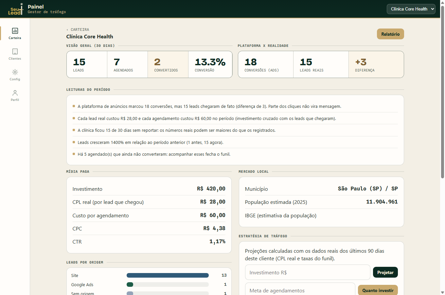Screen dimensions: 445x295
Task: Click the Leituras do Período section header
Action: coord(88,90)
